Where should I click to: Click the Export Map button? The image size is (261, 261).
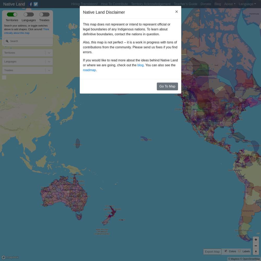(212, 252)
